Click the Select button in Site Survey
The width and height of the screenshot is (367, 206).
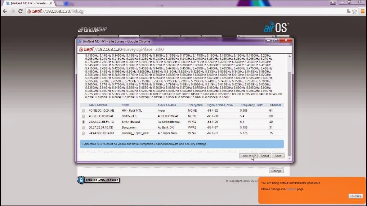tap(265, 156)
